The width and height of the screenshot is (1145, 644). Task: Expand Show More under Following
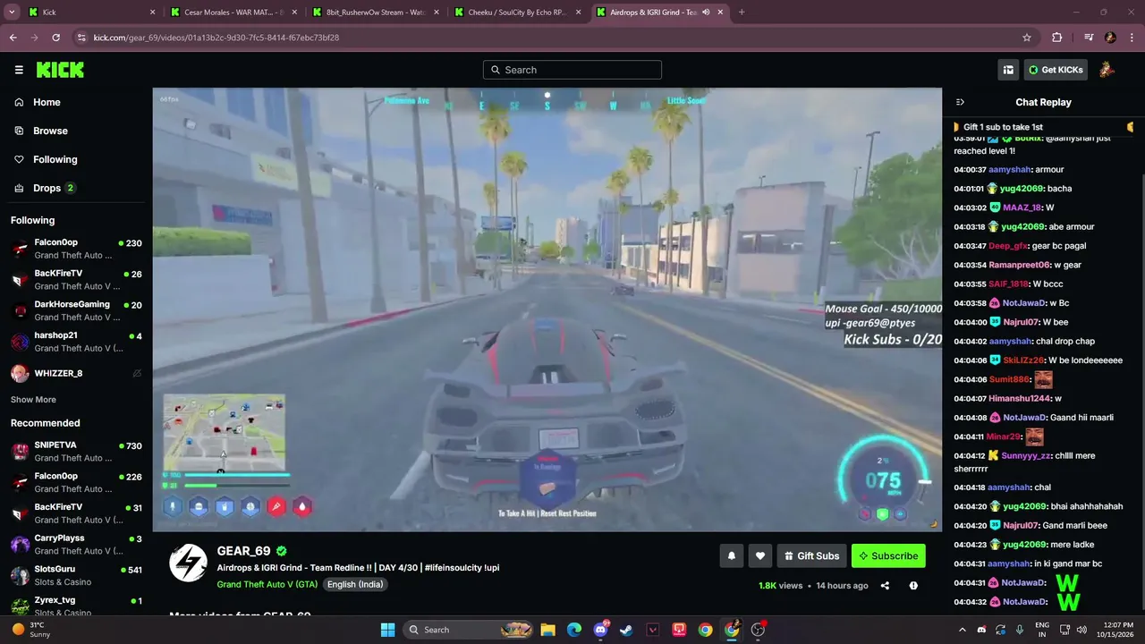33,400
